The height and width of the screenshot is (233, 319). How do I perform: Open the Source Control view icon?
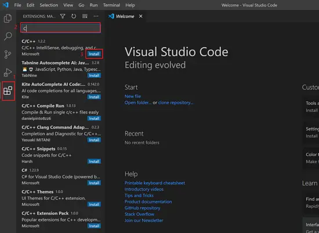(x=8, y=54)
